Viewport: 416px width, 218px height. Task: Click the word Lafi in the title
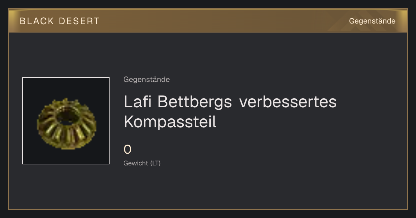tap(138, 102)
